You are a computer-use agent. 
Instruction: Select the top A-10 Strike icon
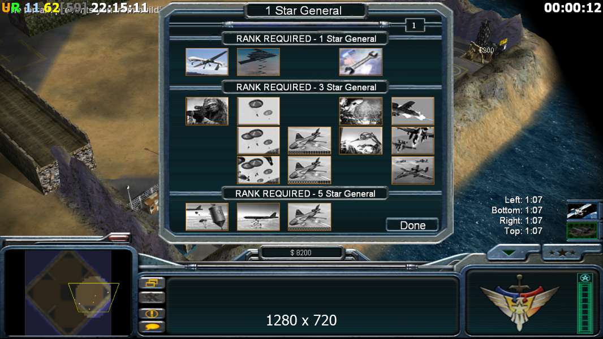coord(412,111)
